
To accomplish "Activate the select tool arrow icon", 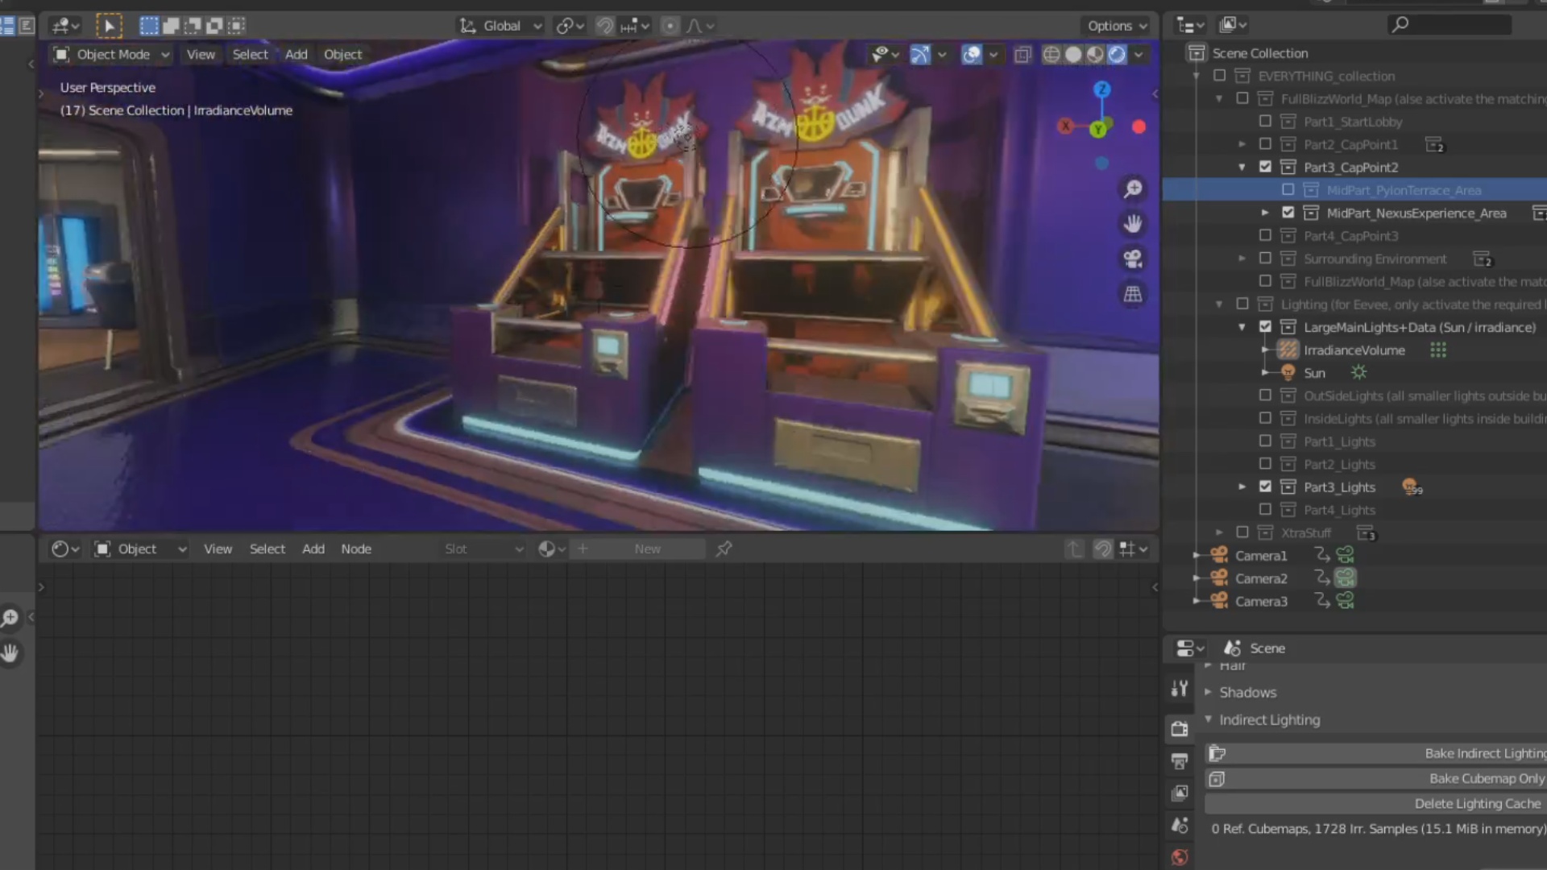I will 109,26.
